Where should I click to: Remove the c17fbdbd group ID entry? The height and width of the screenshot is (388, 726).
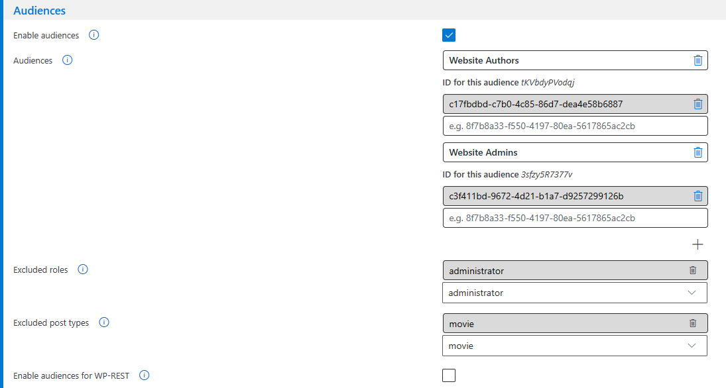697,104
